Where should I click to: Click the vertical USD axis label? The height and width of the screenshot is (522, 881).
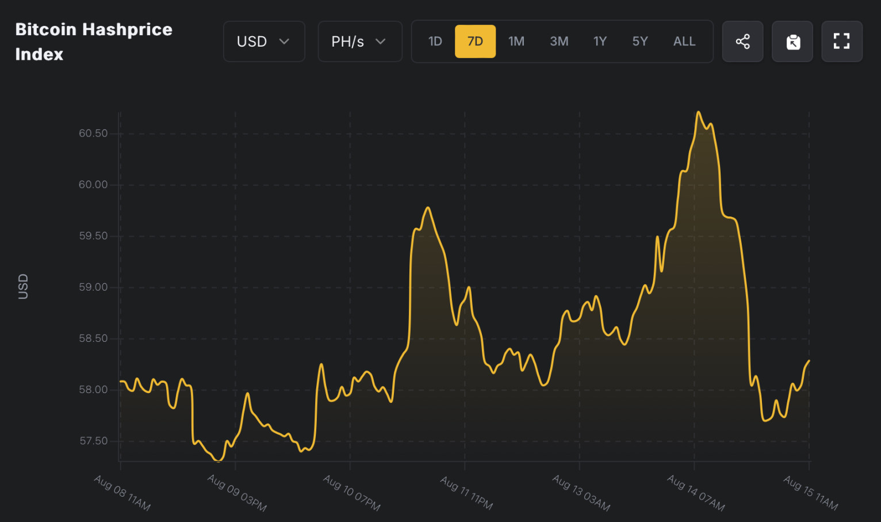click(x=23, y=286)
